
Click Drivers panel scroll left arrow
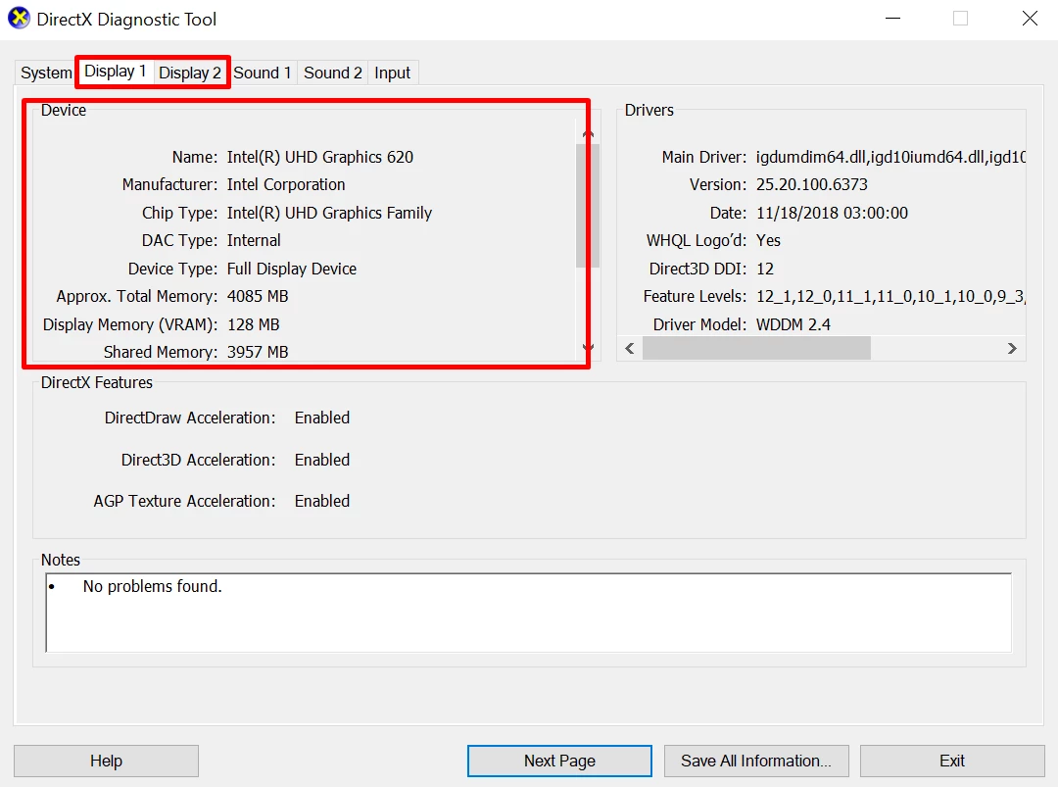(630, 348)
